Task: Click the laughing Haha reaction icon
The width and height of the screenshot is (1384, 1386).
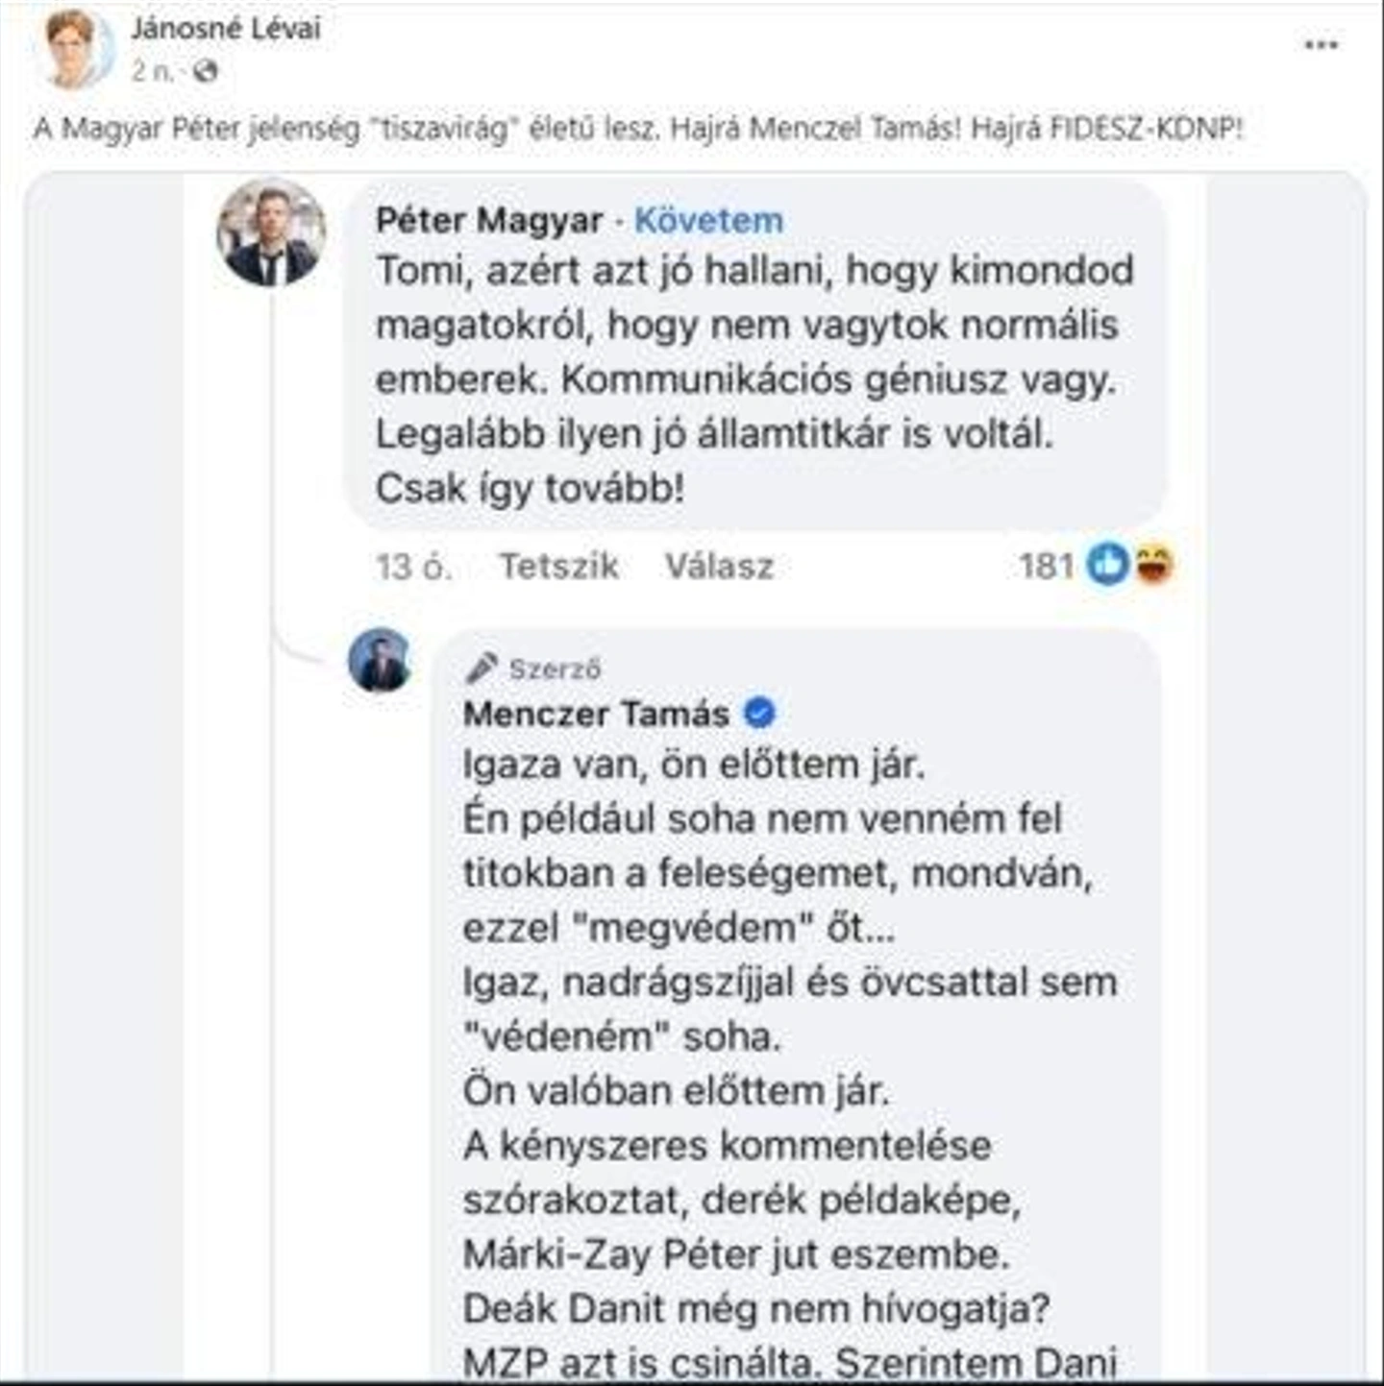Action: pos(1153,564)
